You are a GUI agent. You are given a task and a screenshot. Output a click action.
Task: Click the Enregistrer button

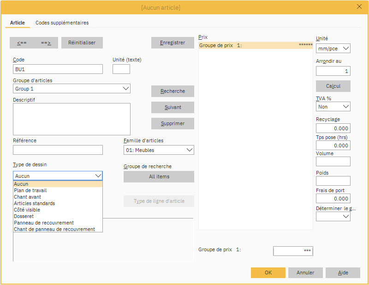(173, 42)
